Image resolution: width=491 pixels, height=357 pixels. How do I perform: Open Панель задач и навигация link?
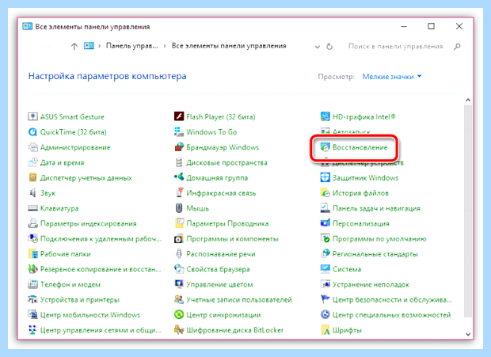pos(376,208)
